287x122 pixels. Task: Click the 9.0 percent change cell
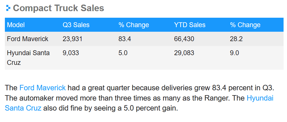pos(235,53)
